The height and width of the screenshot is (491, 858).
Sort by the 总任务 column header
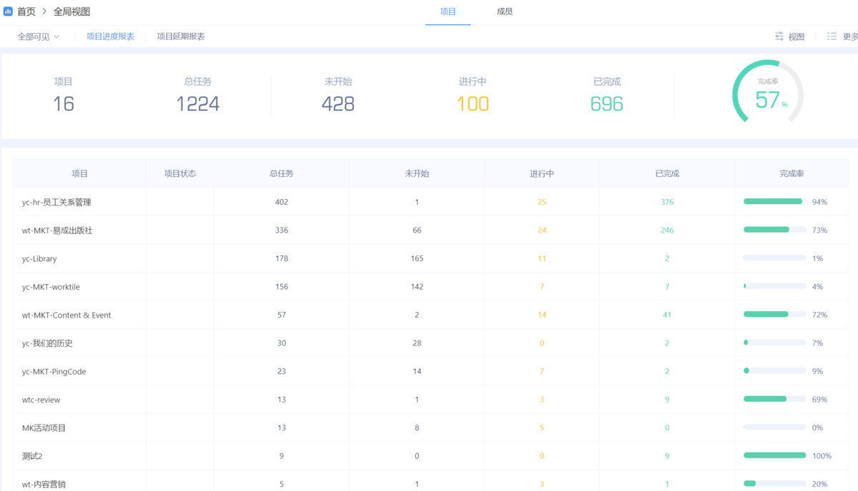pyautogui.click(x=281, y=173)
